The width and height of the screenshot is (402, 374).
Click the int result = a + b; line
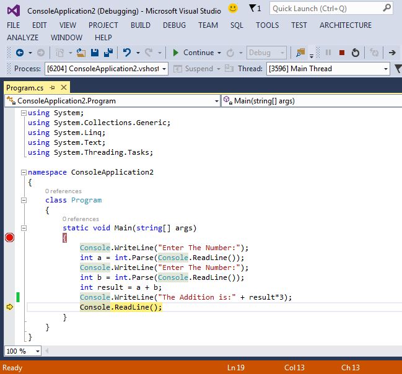coord(121,287)
